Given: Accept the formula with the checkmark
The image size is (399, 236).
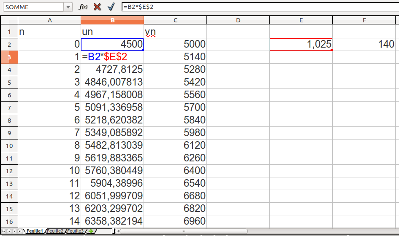Looking at the screenshot, I should (x=111, y=7).
